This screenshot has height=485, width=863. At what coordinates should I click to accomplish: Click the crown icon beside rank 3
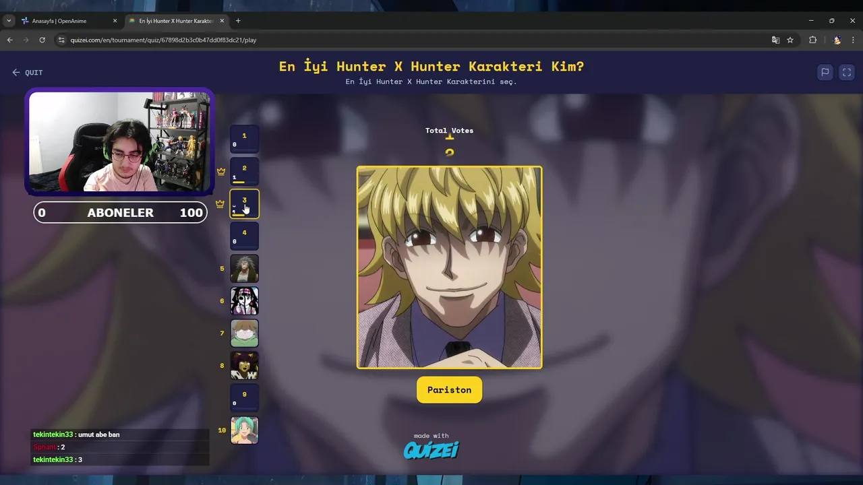click(x=220, y=203)
